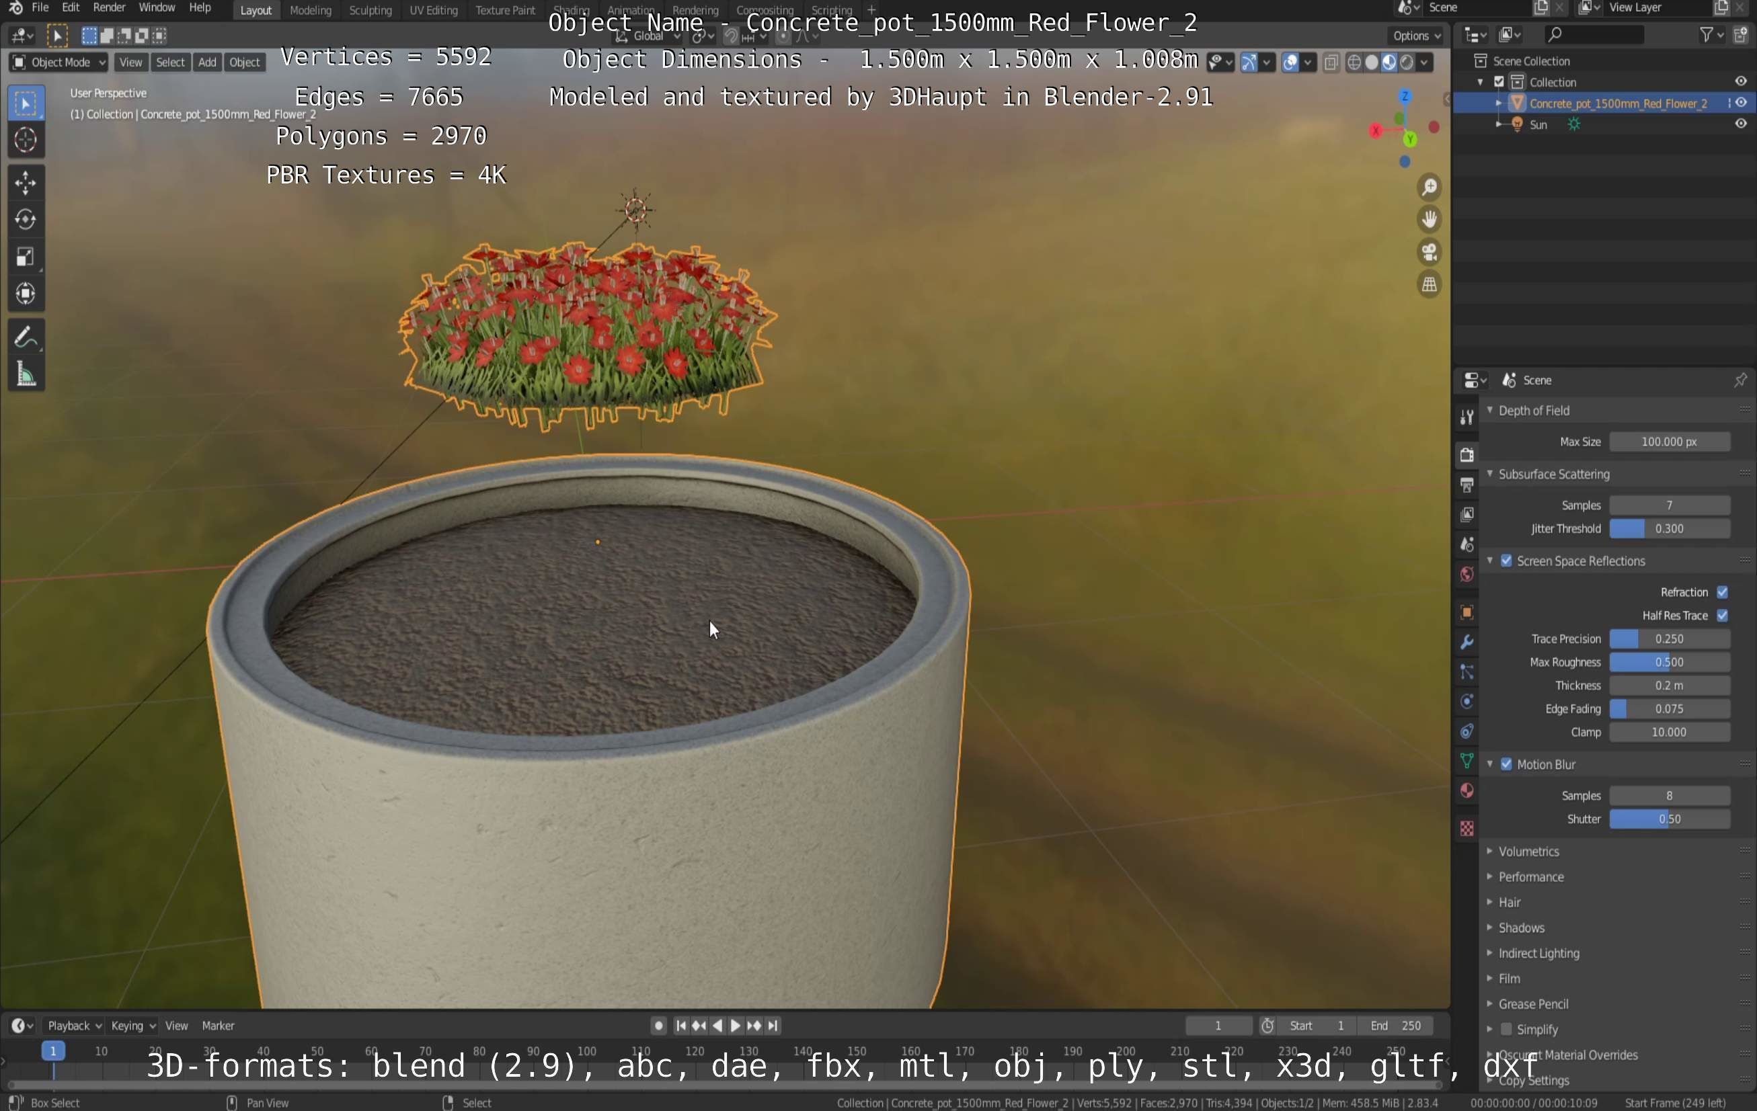Uncheck Half Res Trace
Image resolution: width=1757 pixels, height=1111 pixels.
click(x=1722, y=615)
